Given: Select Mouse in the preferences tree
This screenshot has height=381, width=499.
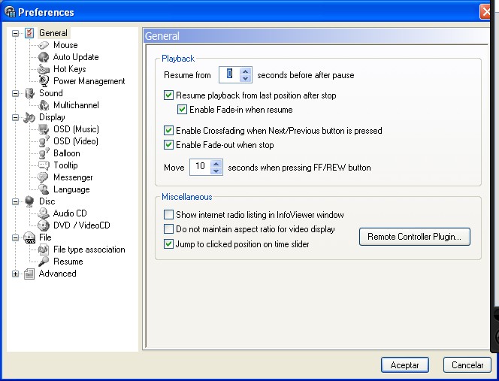Looking at the screenshot, I should click(65, 45).
